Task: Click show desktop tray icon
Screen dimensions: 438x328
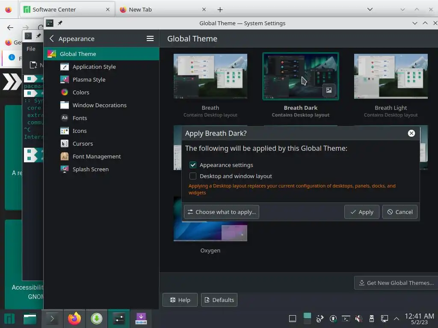Action: [293, 319]
